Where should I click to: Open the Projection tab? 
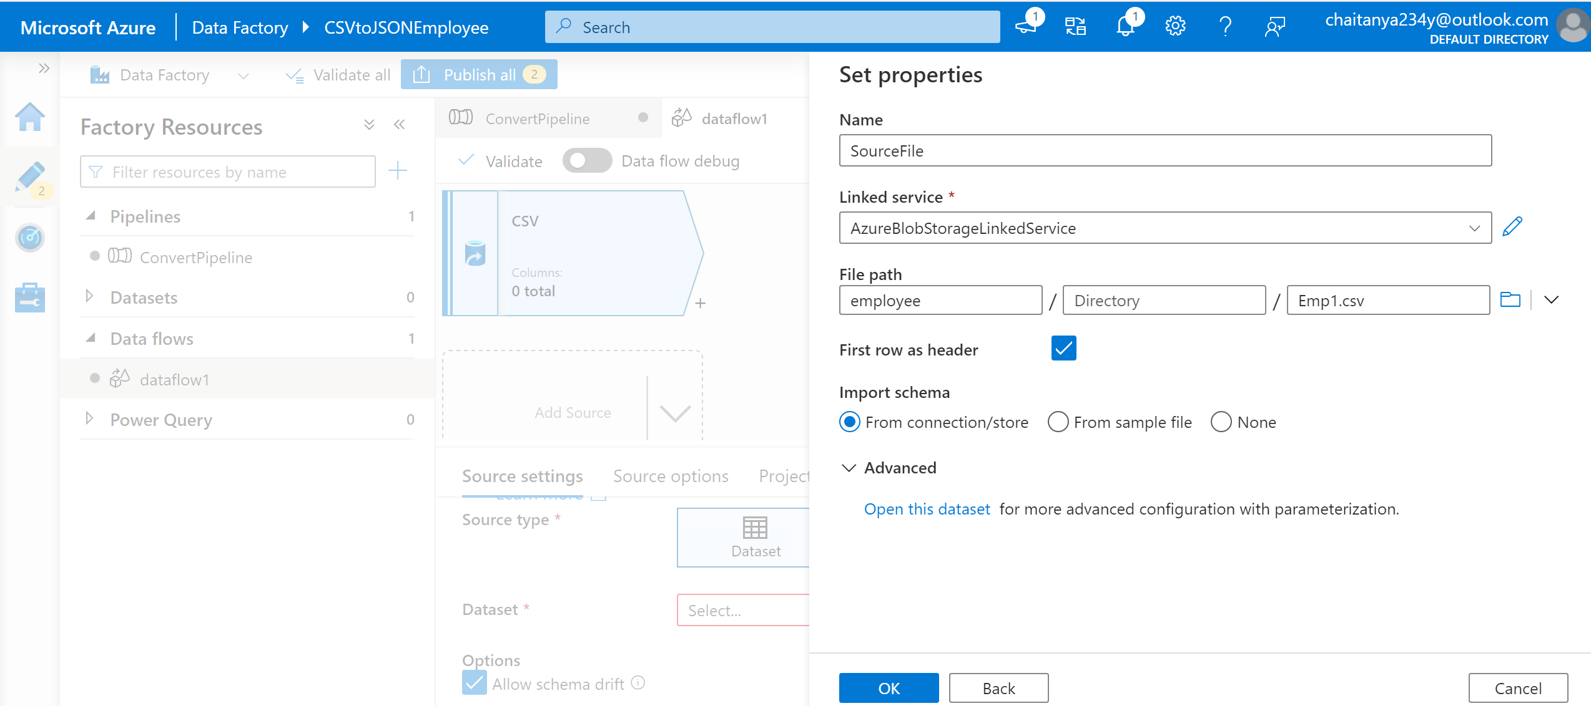tap(784, 476)
